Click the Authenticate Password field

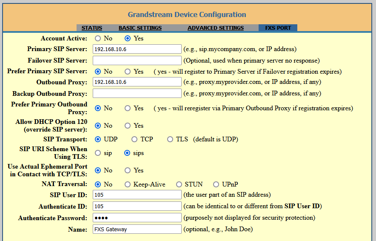137,218
